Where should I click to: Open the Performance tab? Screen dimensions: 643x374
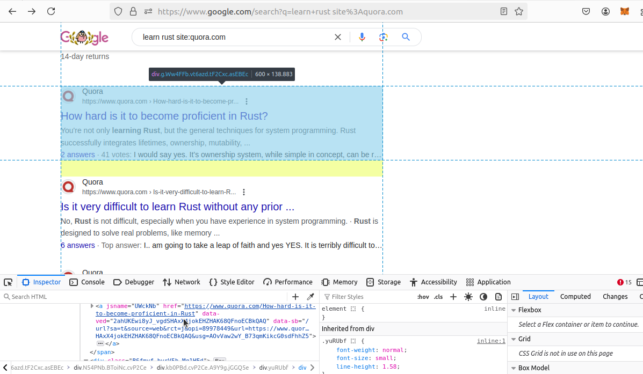click(x=288, y=282)
